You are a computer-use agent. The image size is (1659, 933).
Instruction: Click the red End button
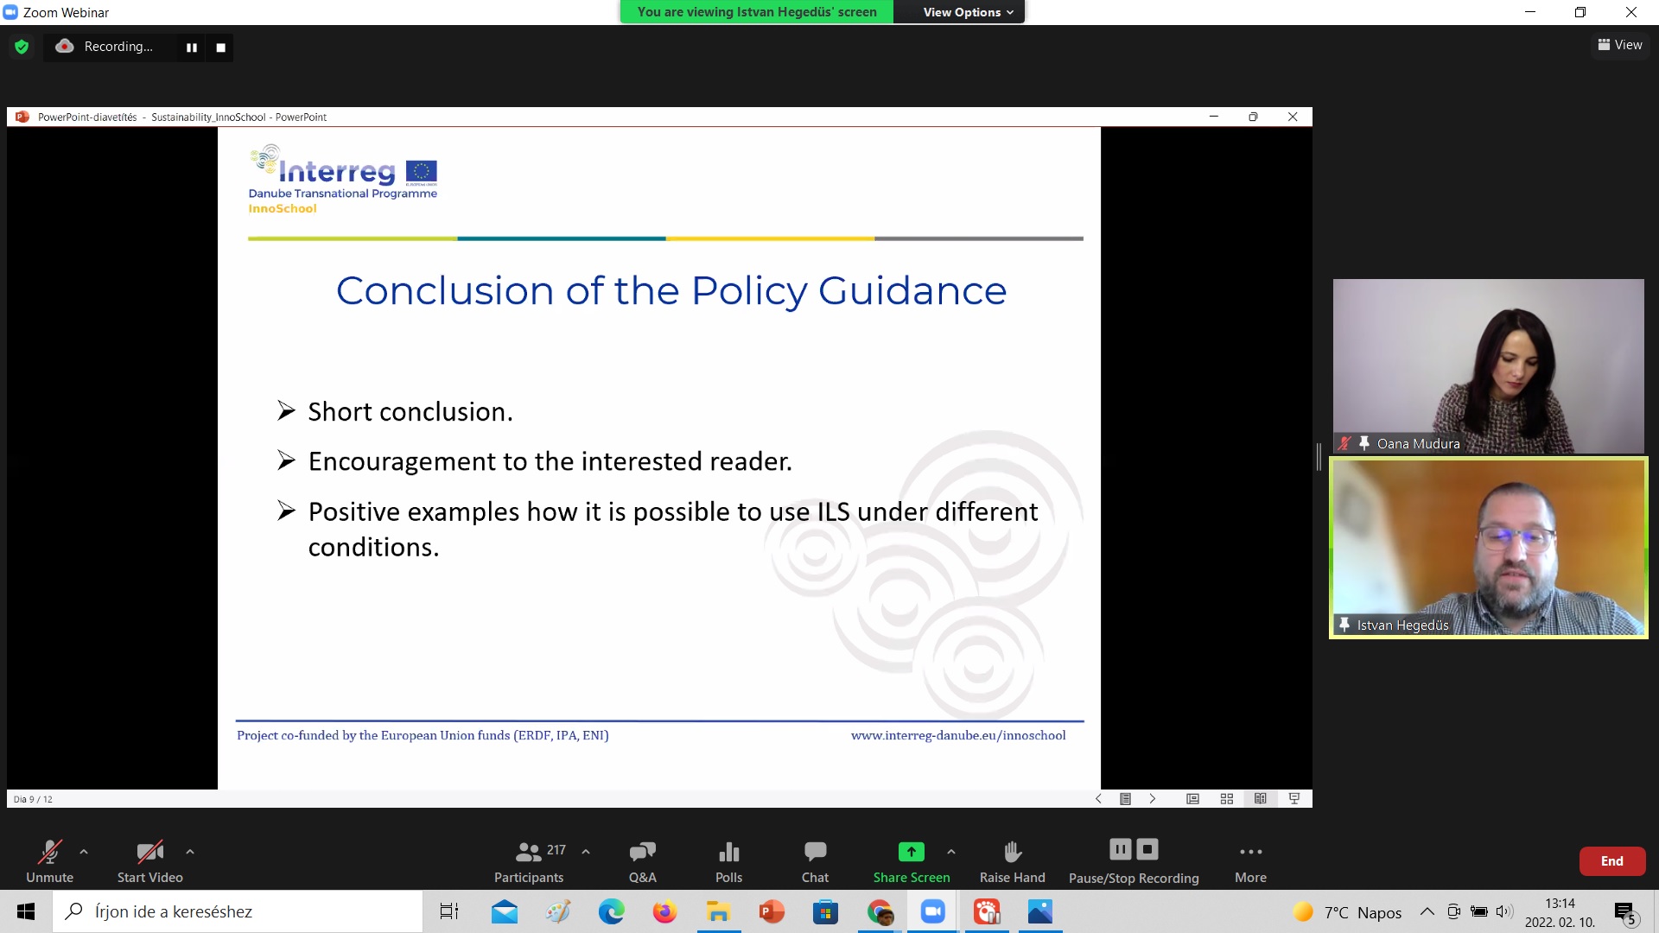(1611, 860)
